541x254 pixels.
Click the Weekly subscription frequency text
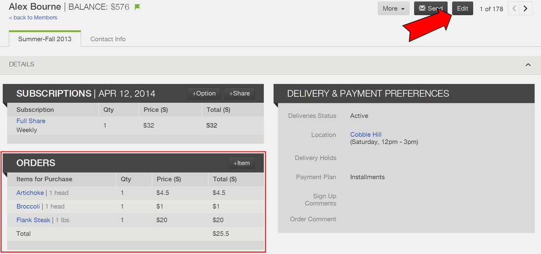pyautogui.click(x=27, y=130)
